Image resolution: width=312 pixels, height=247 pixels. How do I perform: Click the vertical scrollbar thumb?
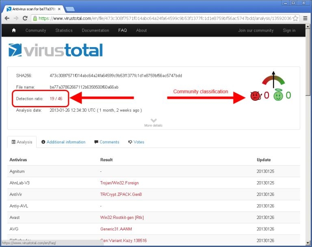pos(308,63)
